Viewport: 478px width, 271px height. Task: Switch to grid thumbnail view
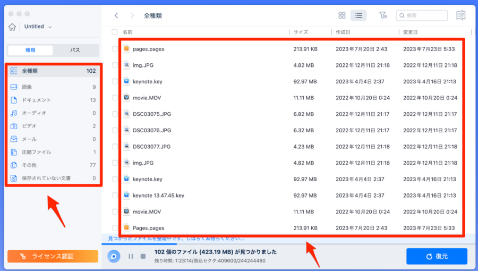[x=342, y=15]
